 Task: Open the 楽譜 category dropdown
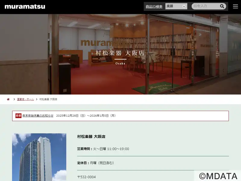coord(176,6)
